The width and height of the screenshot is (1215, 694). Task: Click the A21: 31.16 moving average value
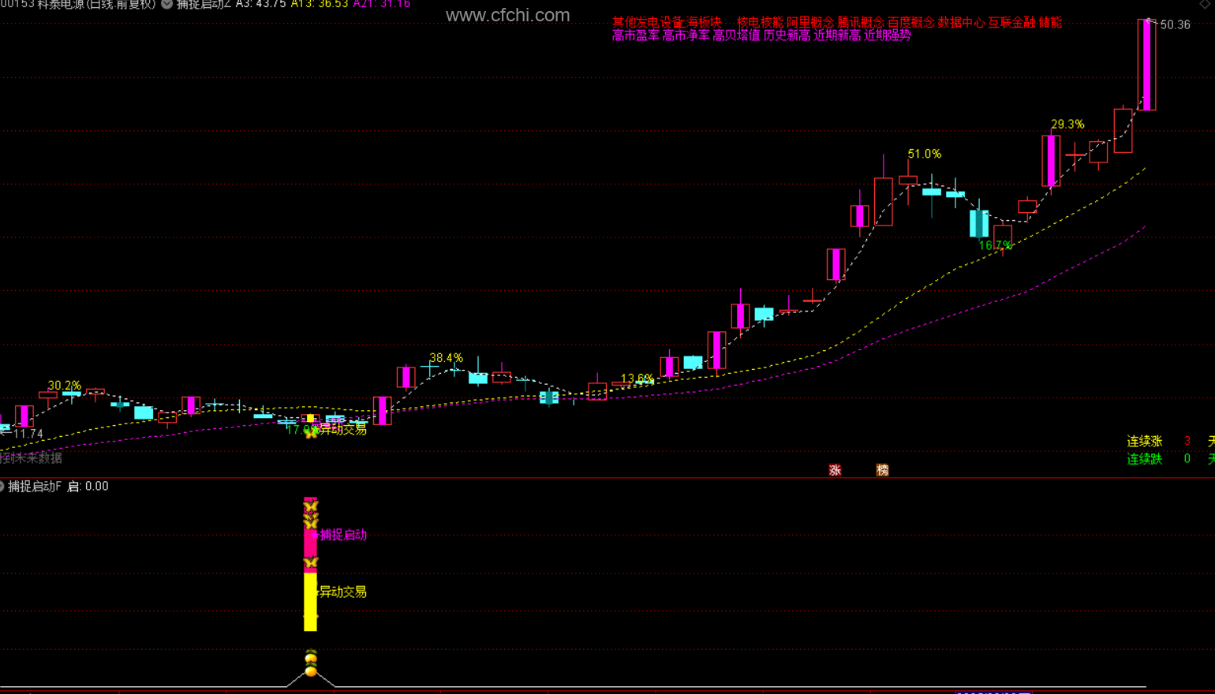pos(382,4)
